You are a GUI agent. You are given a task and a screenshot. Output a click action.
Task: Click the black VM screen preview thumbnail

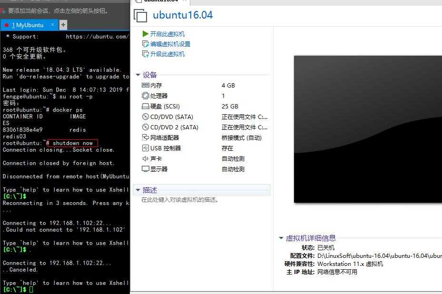[368, 129]
